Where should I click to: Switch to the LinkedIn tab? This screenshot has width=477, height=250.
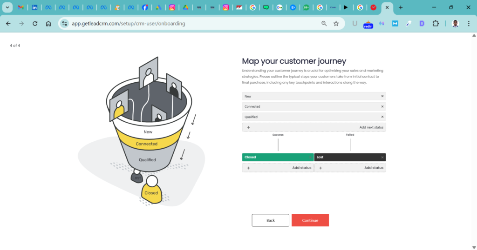click(34, 7)
